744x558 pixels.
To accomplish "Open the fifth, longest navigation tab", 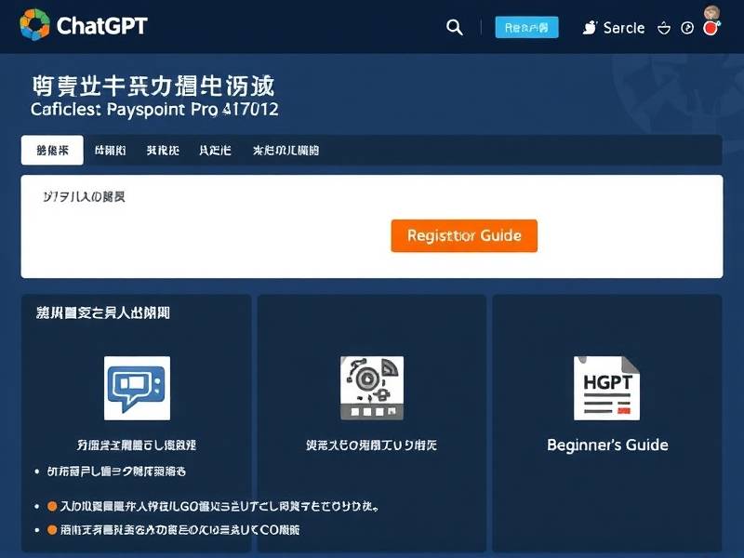I will 286,150.
